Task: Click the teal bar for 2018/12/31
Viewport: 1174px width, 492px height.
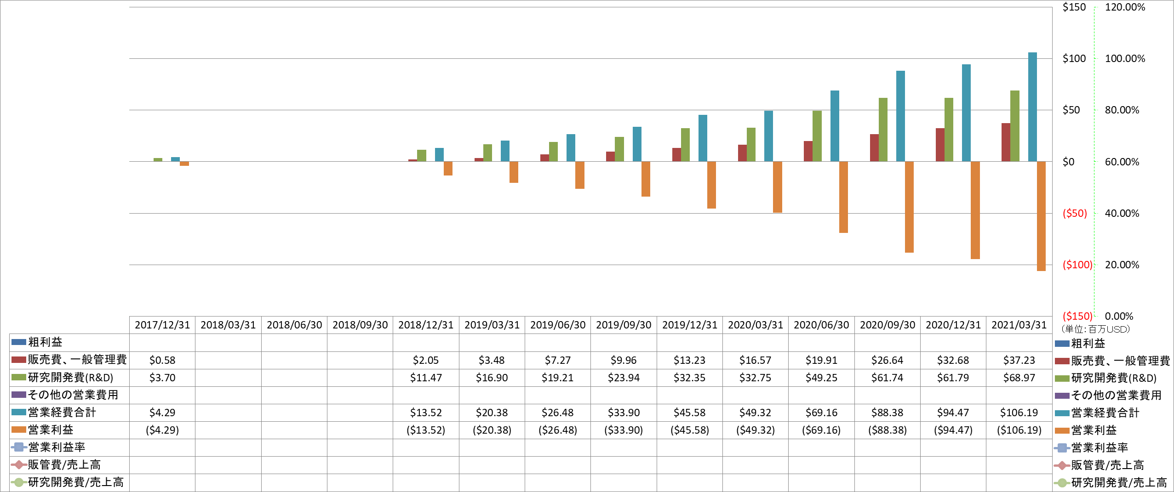Action: [x=439, y=155]
